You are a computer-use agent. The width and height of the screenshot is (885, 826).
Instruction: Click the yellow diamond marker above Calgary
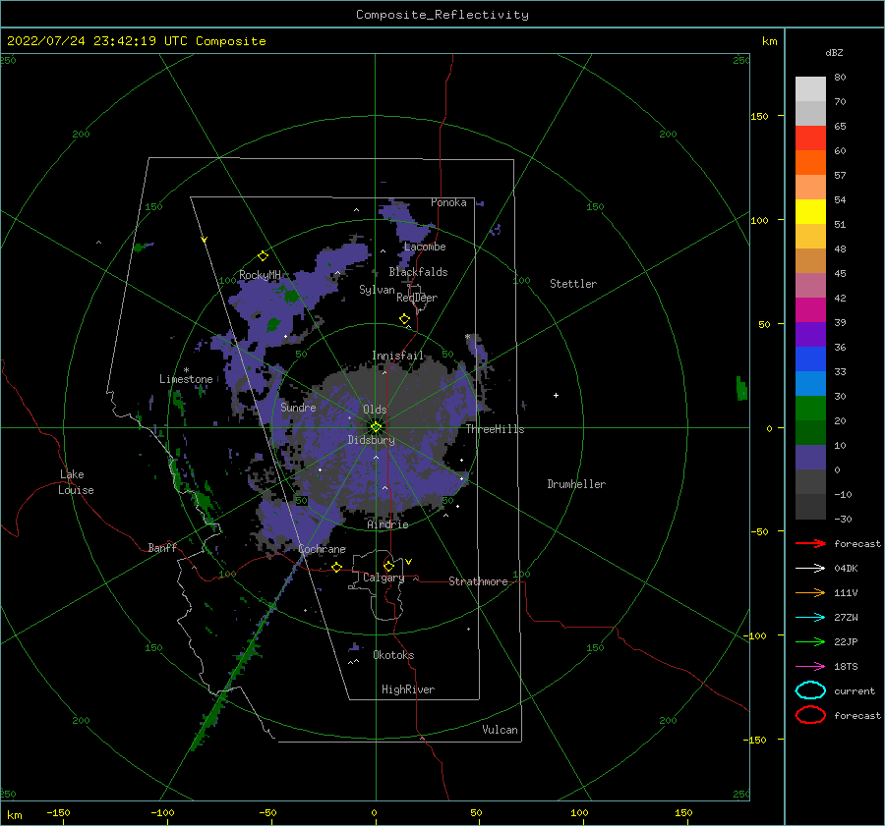coord(388,566)
